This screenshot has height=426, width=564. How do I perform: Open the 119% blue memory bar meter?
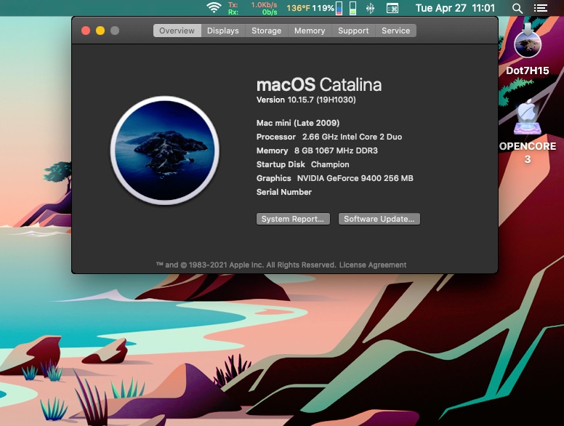click(x=339, y=8)
